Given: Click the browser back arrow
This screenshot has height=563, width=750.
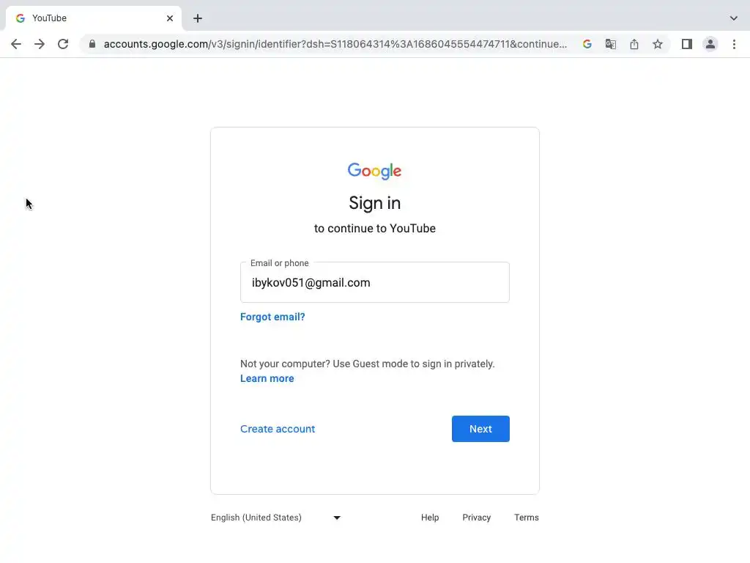Looking at the screenshot, I should (16, 44).
